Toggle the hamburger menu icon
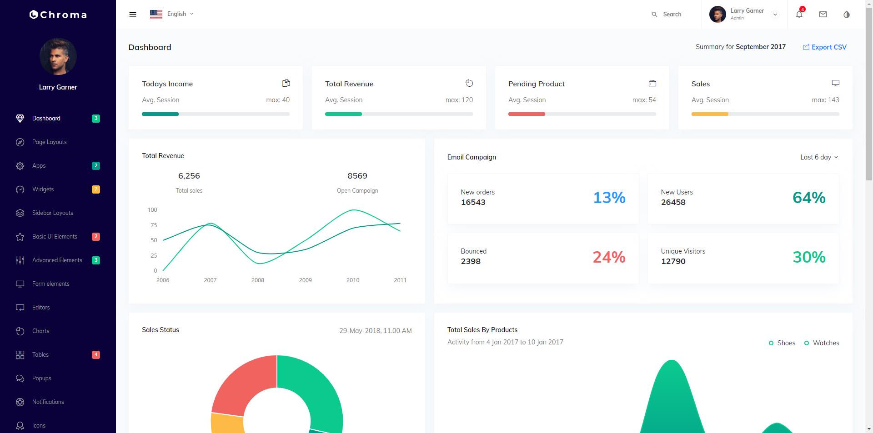The width and height of the screenshot is (873, 433). tap(133, 14)
